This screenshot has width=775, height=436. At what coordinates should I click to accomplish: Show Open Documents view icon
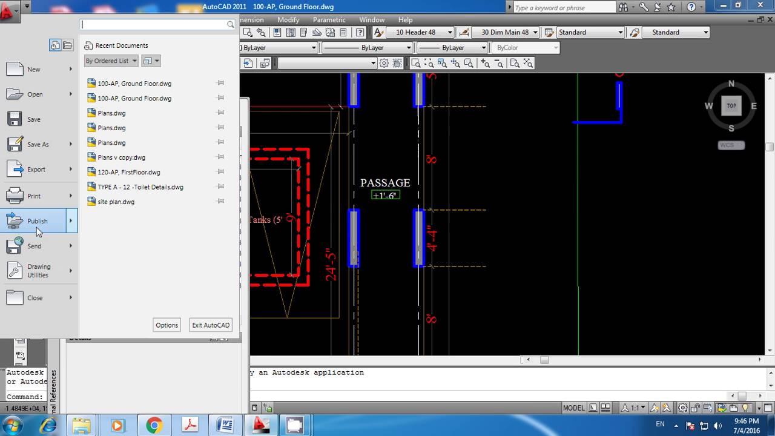tap(67, 45)
